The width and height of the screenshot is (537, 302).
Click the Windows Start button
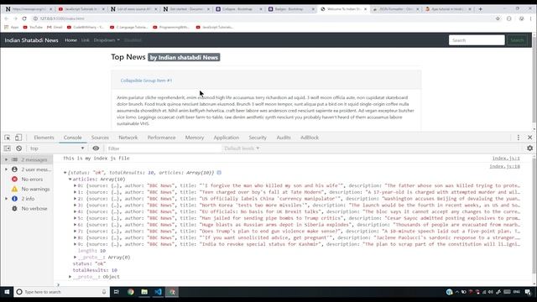[x=7, y=292]
